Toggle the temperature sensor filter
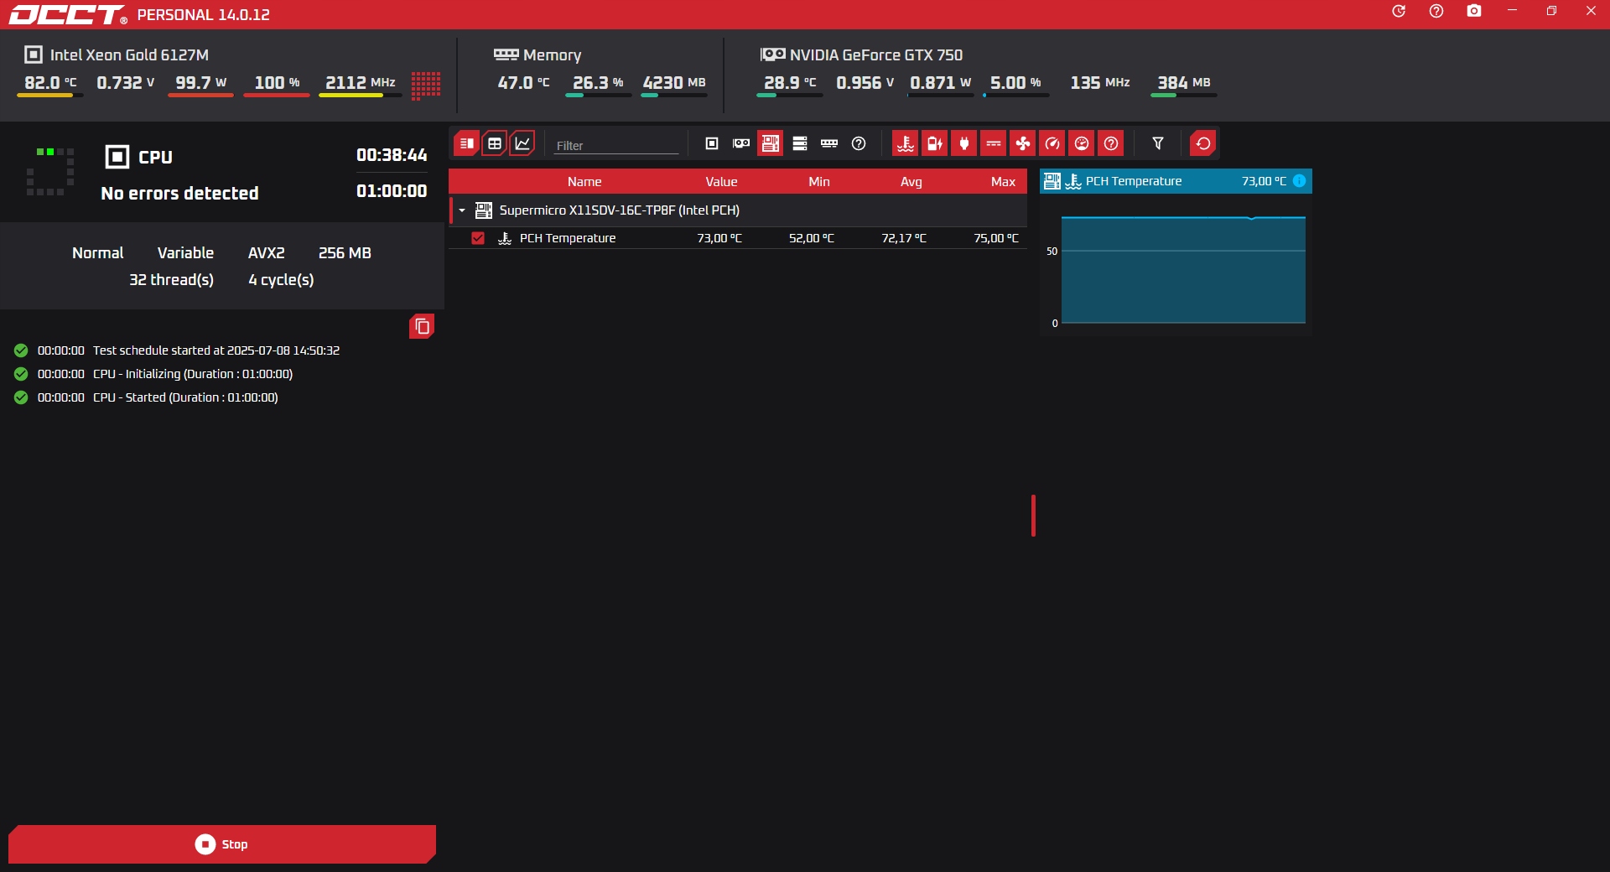 [906, 143]
